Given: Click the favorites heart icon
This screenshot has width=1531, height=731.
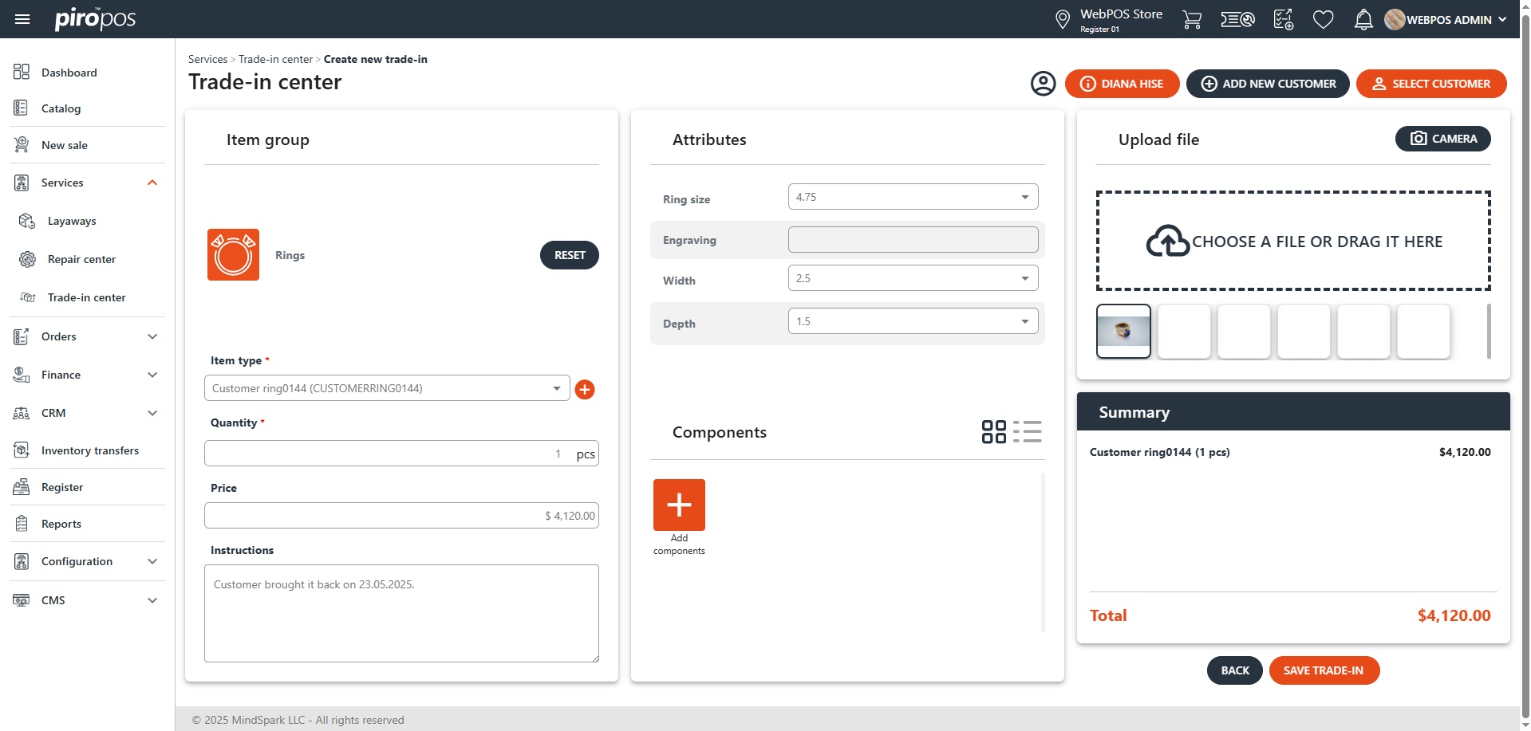Looking at the screenshot, I should pos(1323,20).
